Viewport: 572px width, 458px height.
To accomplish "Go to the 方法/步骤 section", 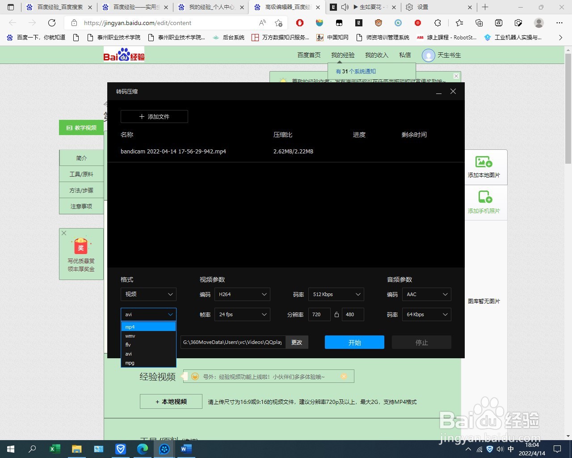I will click(81, 190).
